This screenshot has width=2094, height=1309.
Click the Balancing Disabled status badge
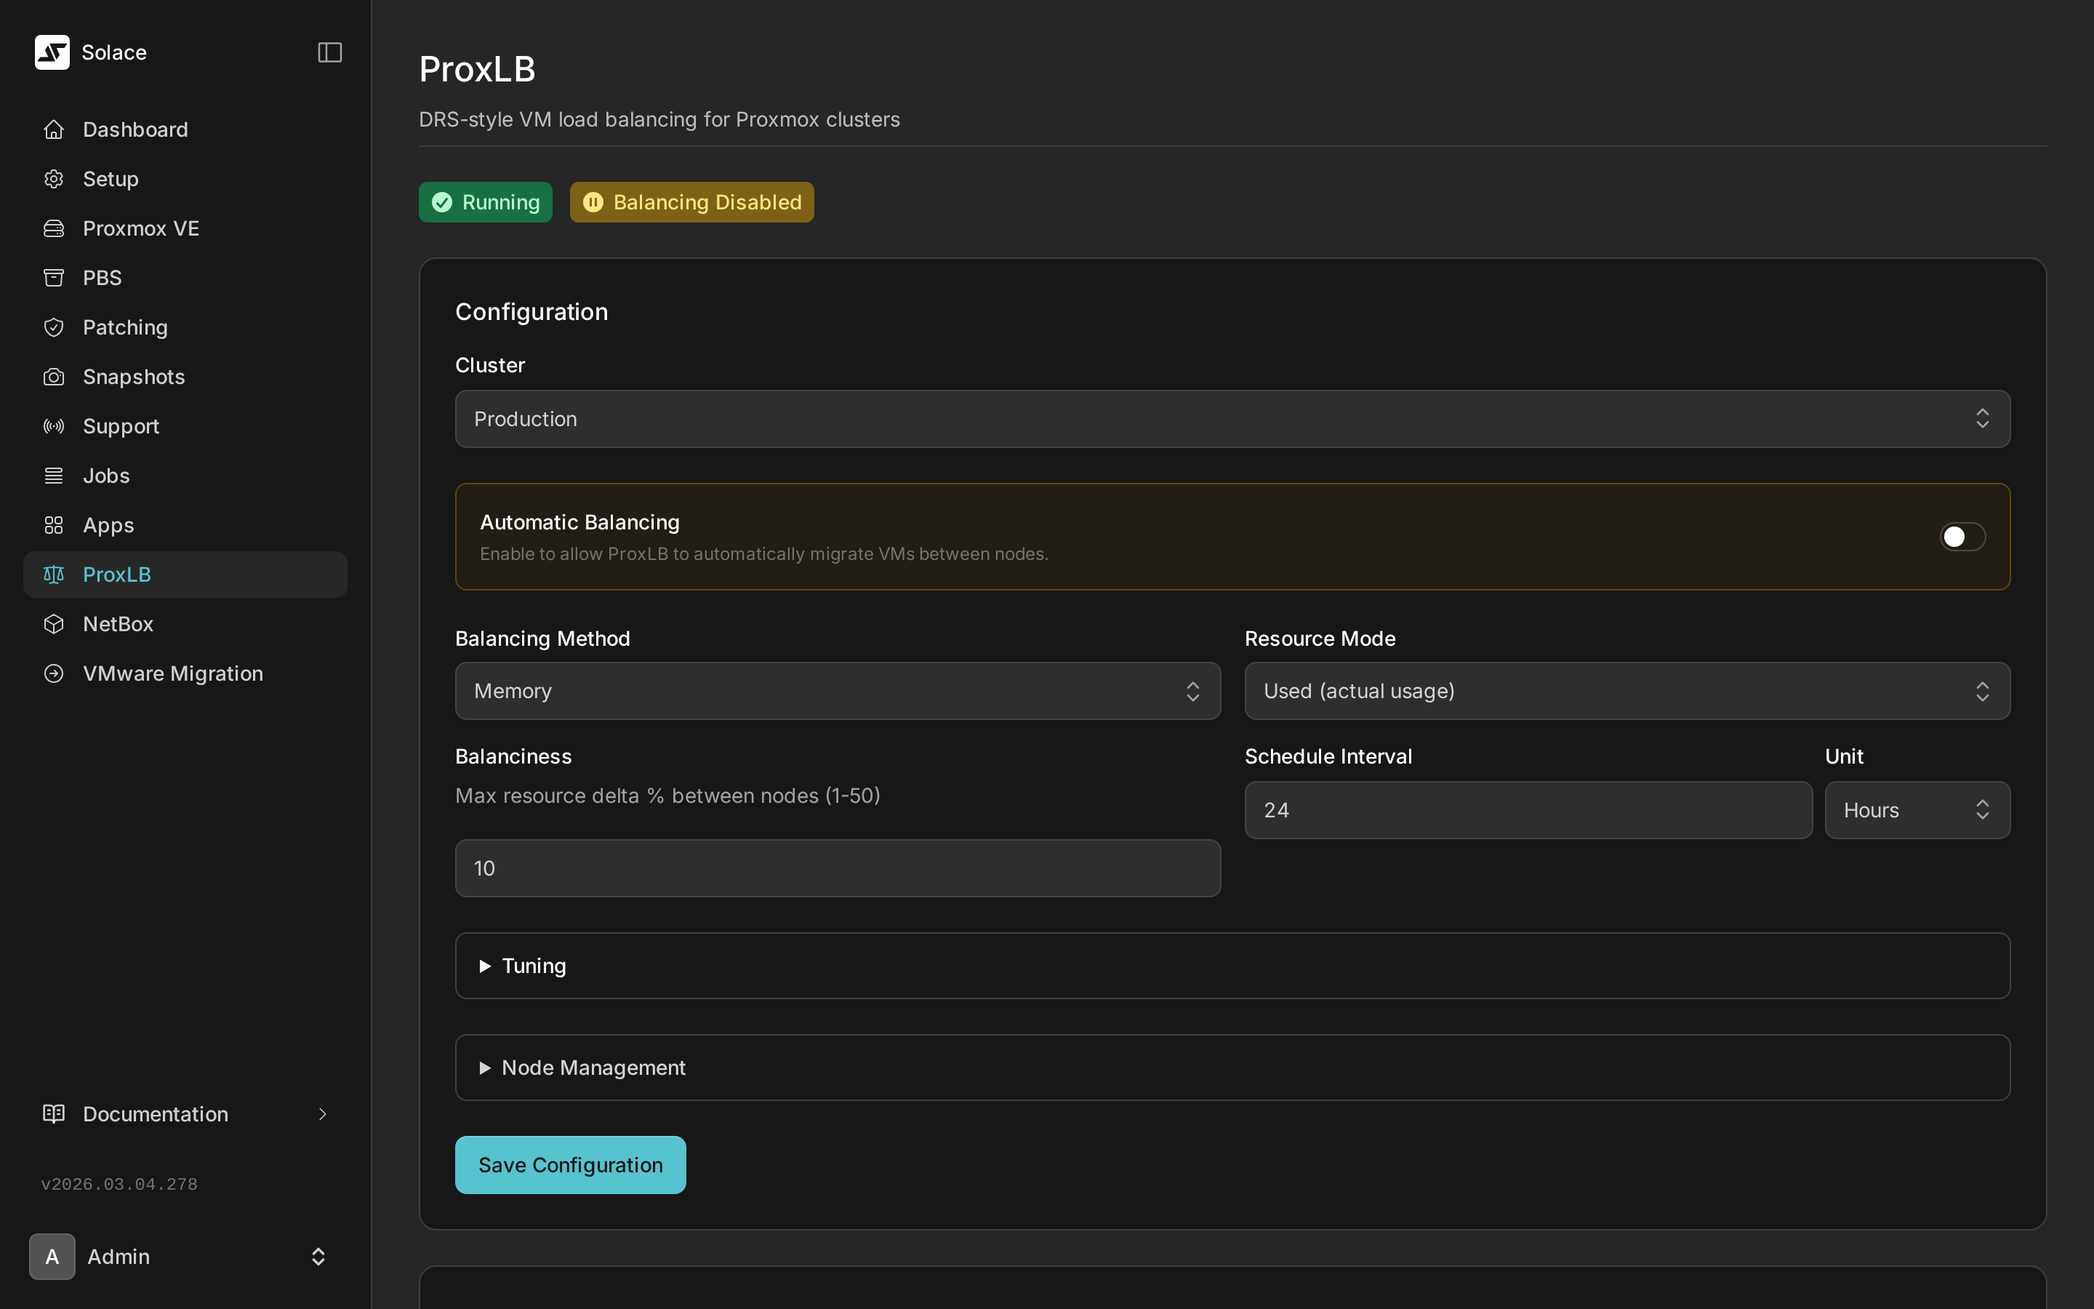click(691, 201)
